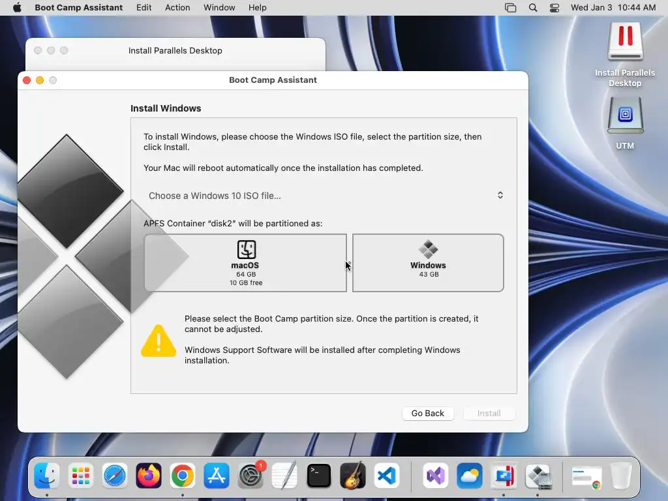Open Control Center in menu bar
The image size is (668, 501).
click(x=554, y=8)
